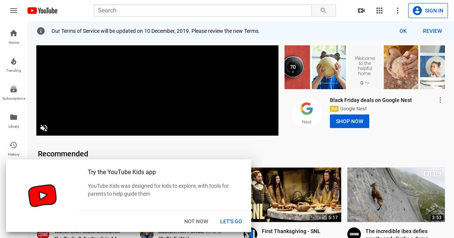The image size is (454, 238).
Task: Open settings three-dot menu in header
Action: [x=398, y=11]
